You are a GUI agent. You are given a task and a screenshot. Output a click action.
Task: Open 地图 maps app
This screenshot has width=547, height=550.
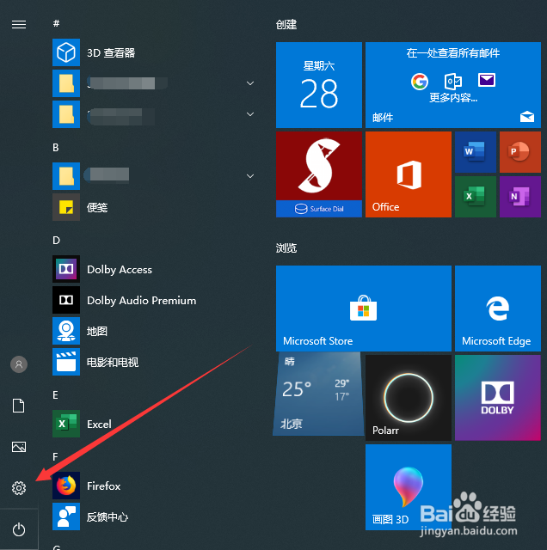[154, 331]
